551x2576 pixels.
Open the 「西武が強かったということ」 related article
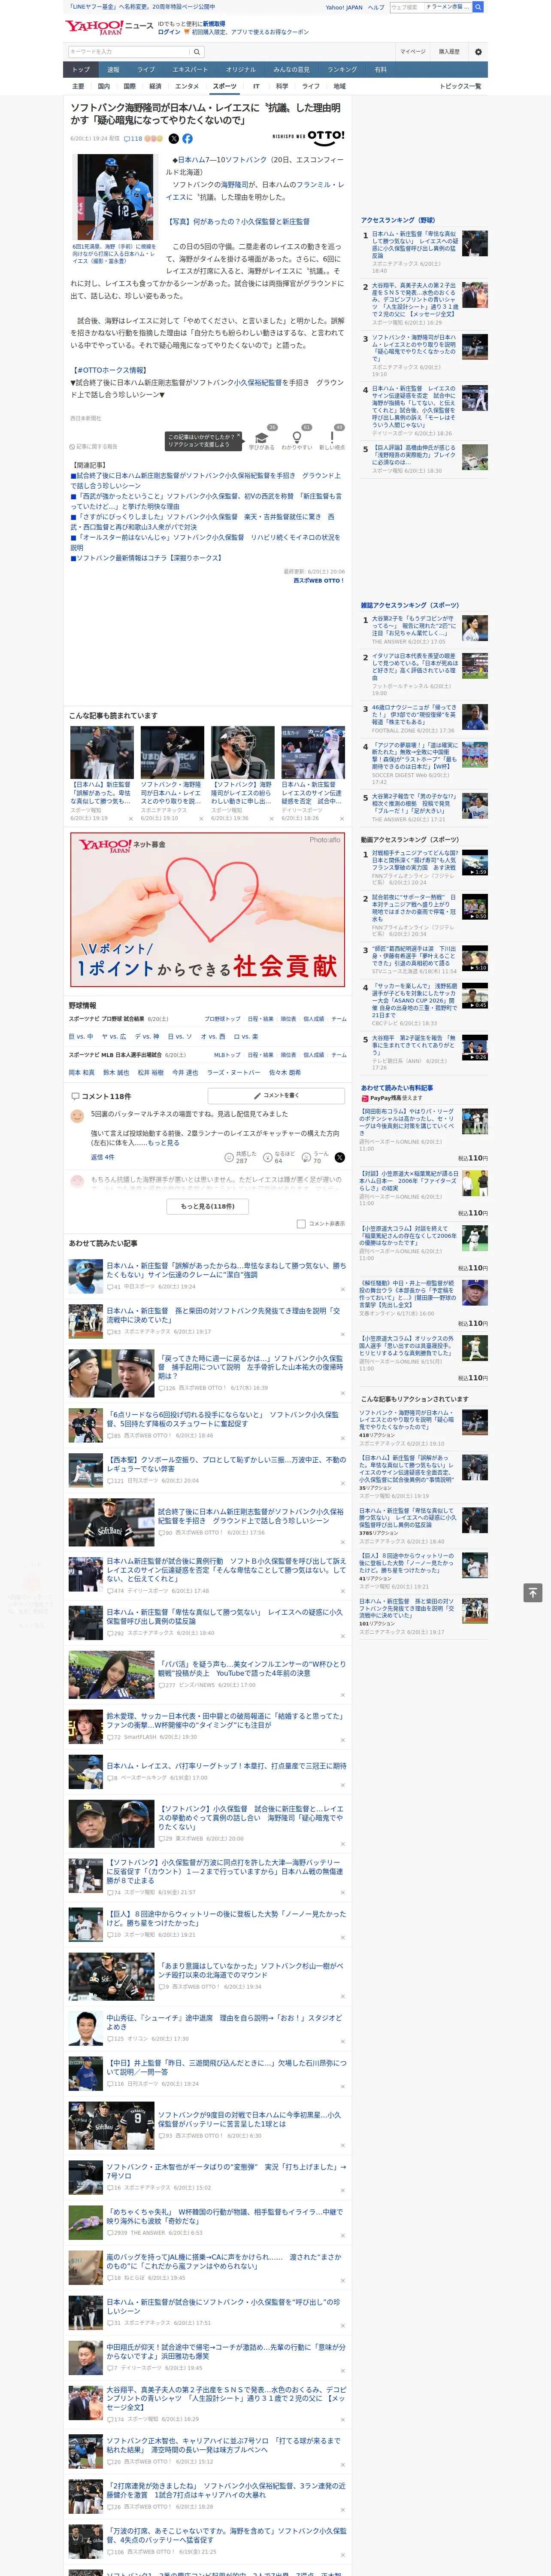[205, 501]
